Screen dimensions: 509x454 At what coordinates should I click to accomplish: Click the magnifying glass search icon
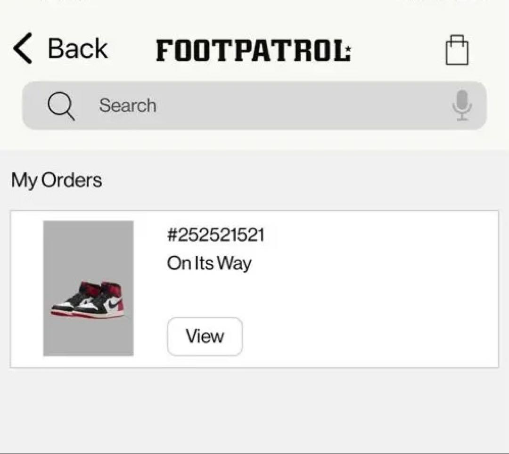(x=60, y=105)
